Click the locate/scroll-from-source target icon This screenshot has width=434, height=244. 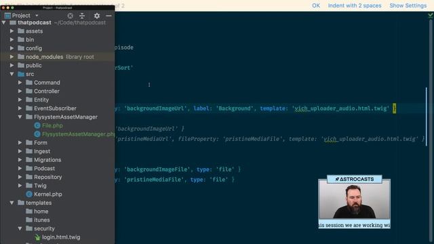[70, 16]
